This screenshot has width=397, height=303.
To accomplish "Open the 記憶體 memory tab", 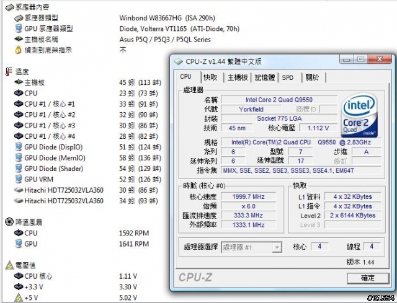I will (265, 77).
